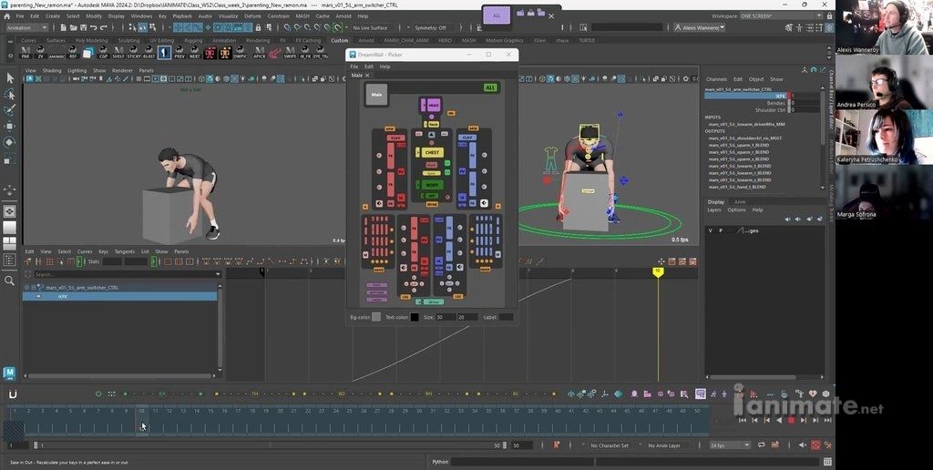Screen dimensions: 933x470
Task: Click the orange character figure shelf icon
Action: [x=225, y=53]
